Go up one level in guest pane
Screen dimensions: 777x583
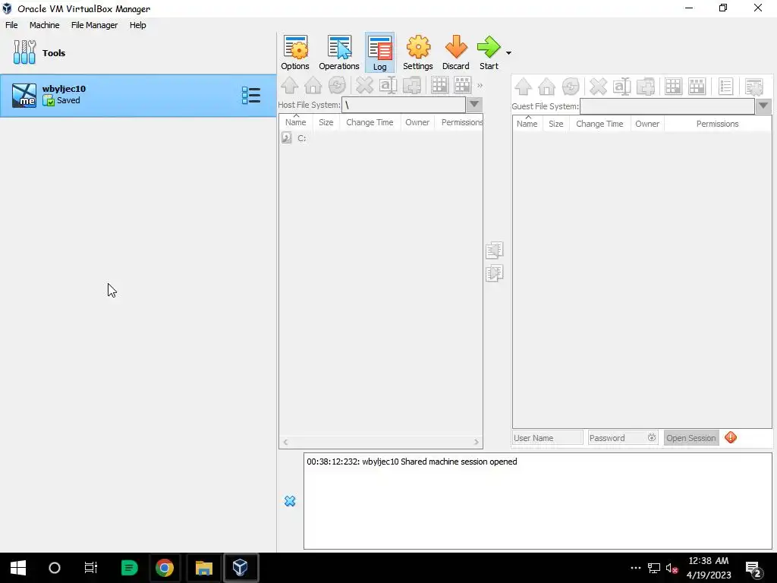(524, 87)
